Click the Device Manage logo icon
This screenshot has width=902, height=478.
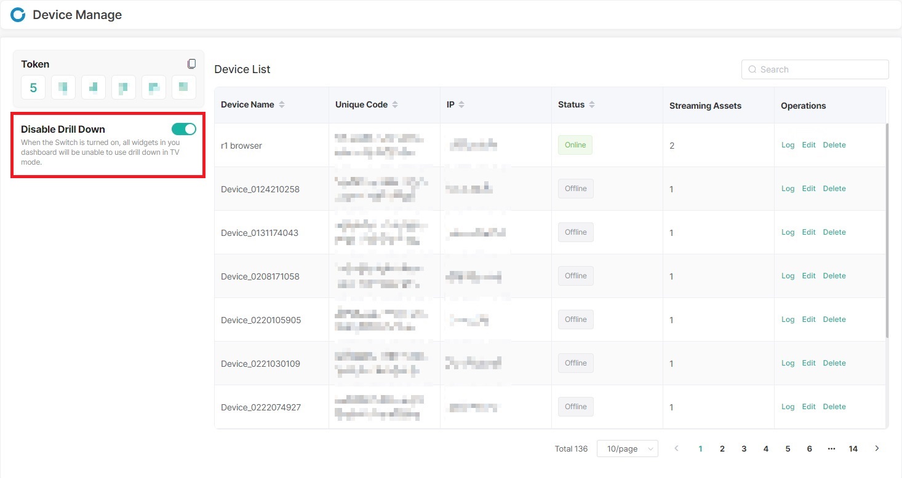click(x=18, y=15)
